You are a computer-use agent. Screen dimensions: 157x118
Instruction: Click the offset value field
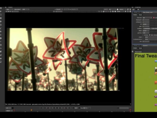[146, 31]
